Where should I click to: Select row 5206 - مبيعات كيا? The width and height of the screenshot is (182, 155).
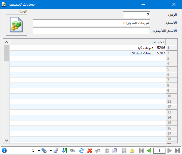coord(88,48)
